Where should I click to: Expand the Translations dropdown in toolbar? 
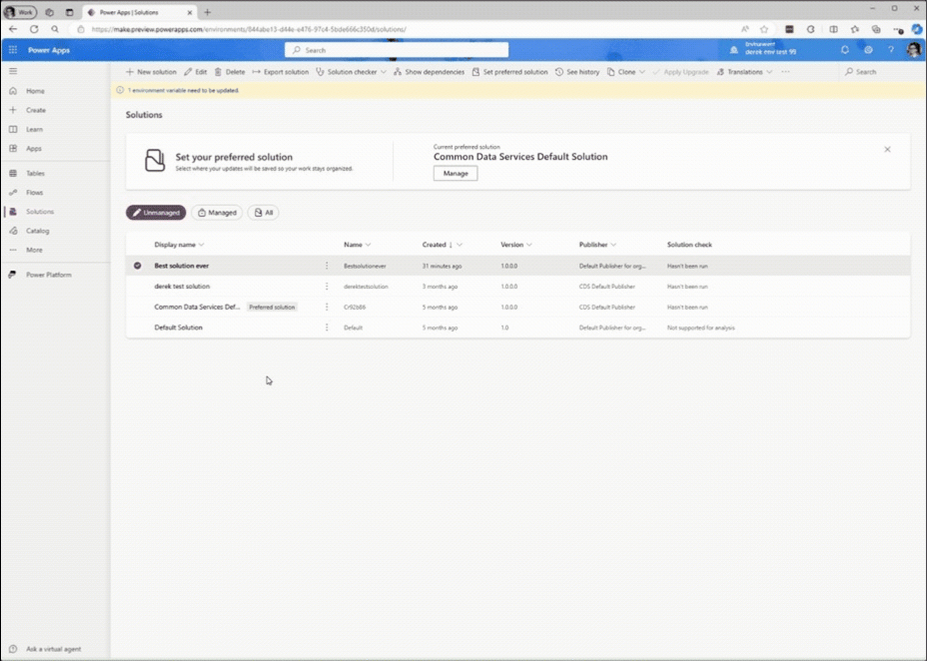click(744, 72)
